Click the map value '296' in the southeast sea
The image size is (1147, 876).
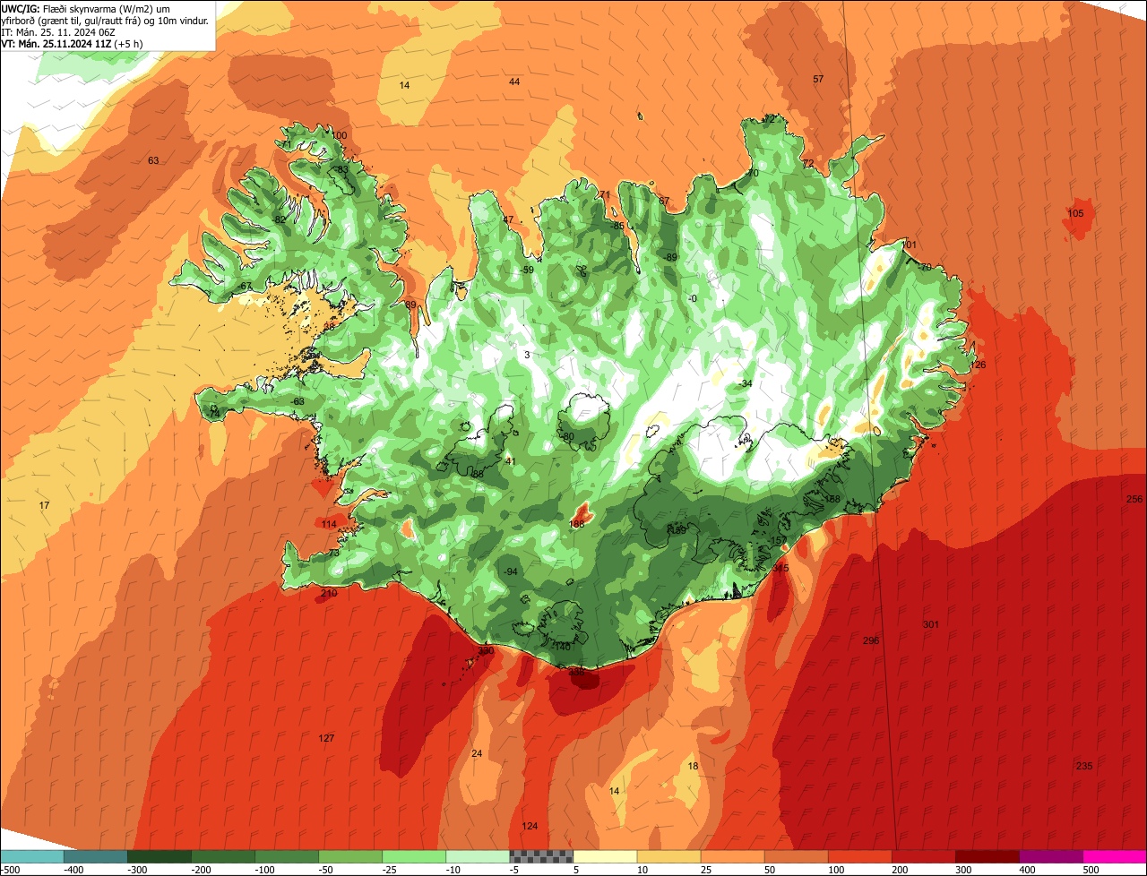pyautogui.click(x=871, y=640)
